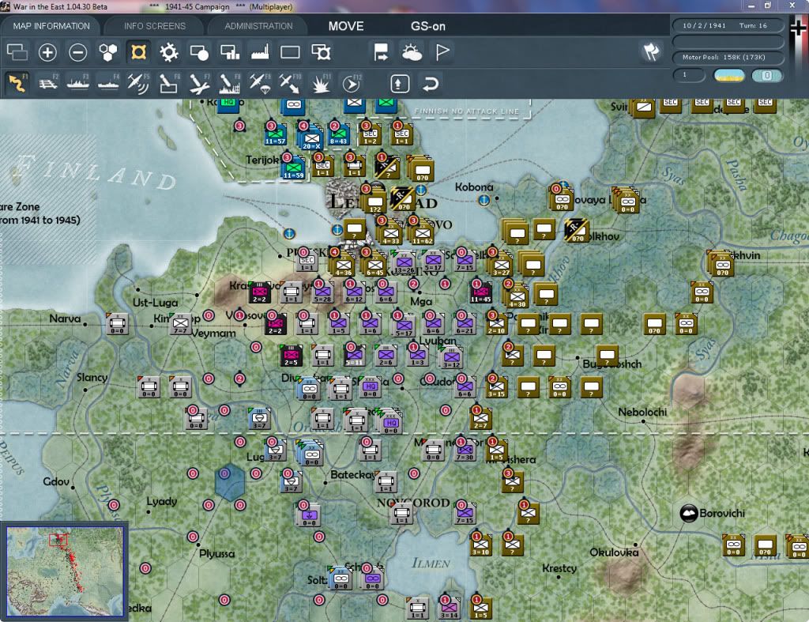Undo the last move with return arrow
This screenshot has height=622, width=809.
[431, 84]
